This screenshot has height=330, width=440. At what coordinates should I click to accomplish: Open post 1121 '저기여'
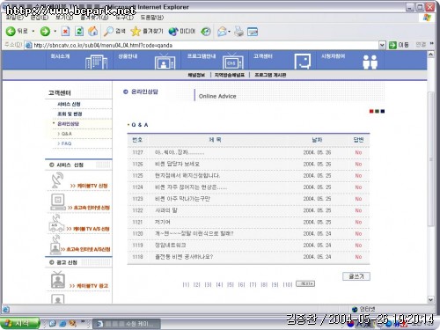(163, 222)
